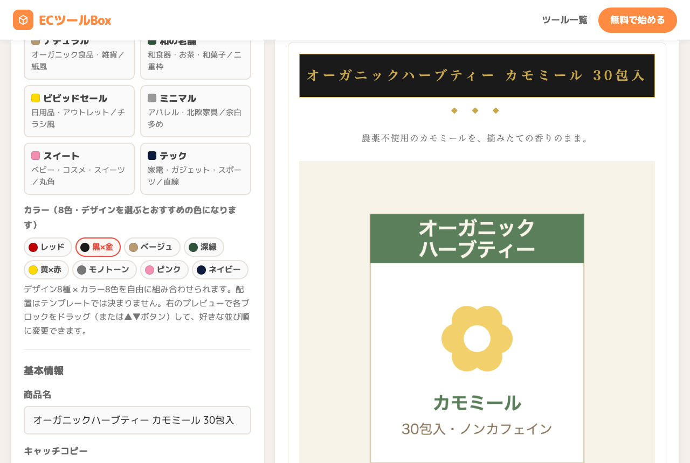The height and width of the screenshot is (463, 690).
Task: Open the ECツールBox home link text
Action: (x=75, y=20)
